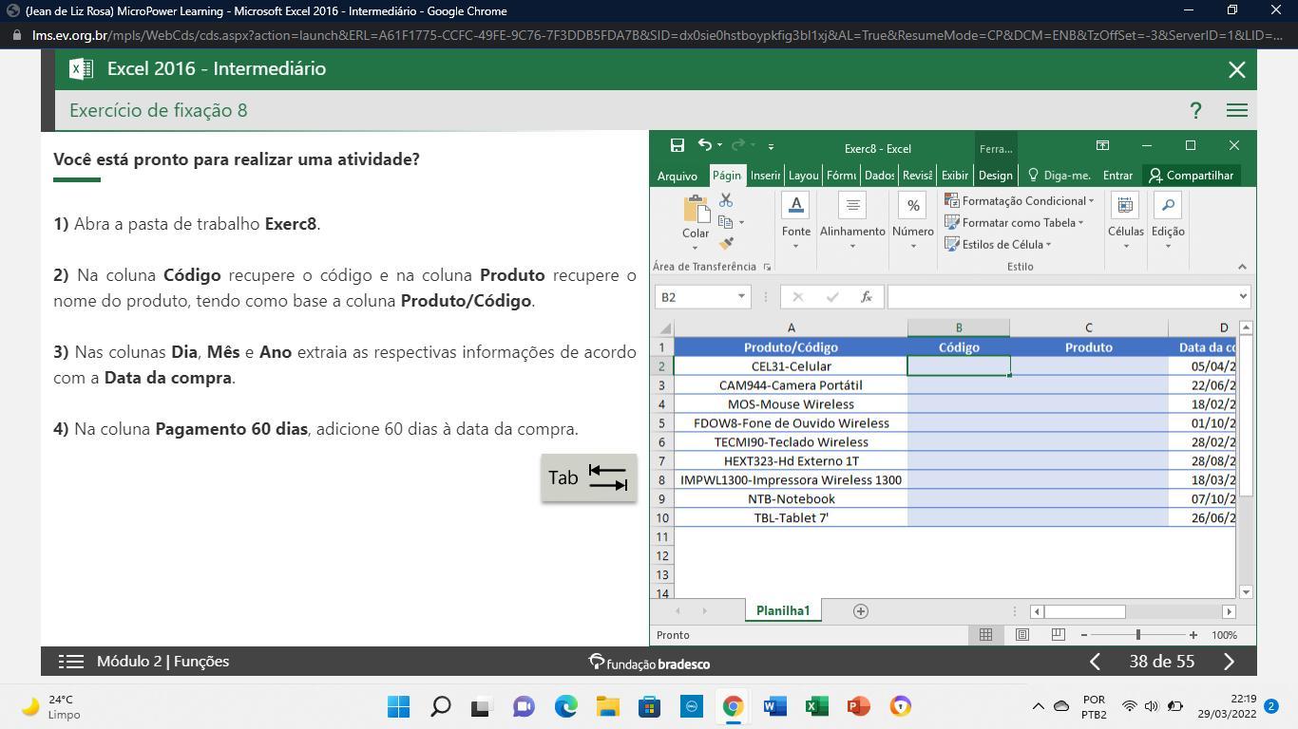
Task: Click the Colar paste icon
Action: click(x=696, y=210)
